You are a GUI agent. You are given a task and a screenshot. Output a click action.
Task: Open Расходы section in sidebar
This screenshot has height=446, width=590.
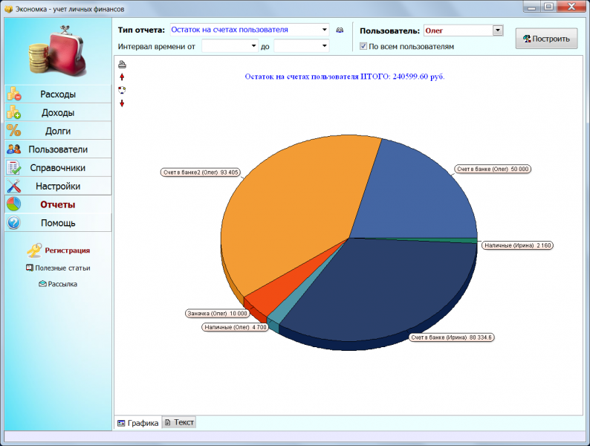(x=58, y=94)
